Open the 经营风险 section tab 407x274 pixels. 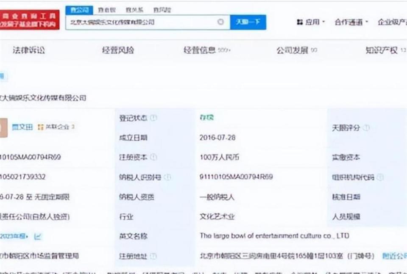pyautogui.click(x=118, y=50)
